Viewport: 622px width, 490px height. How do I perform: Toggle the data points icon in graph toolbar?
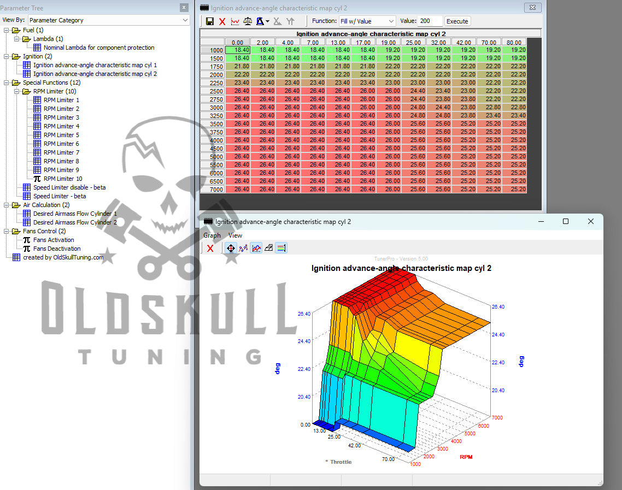(x=243, y=248)
